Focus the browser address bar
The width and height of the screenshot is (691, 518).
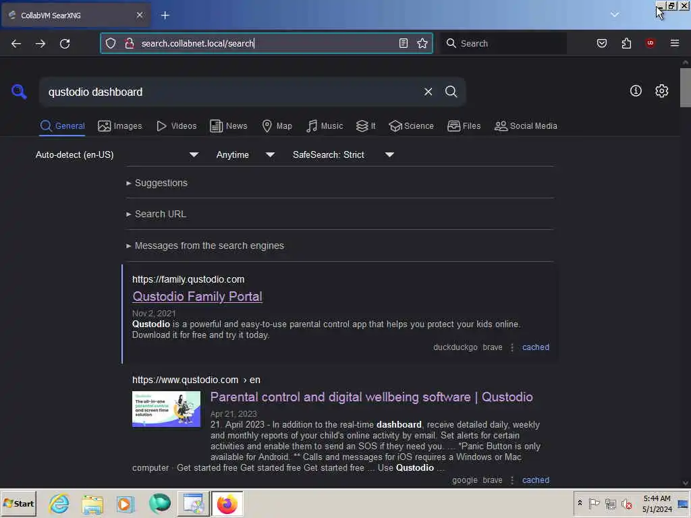[x=267, y=43]
